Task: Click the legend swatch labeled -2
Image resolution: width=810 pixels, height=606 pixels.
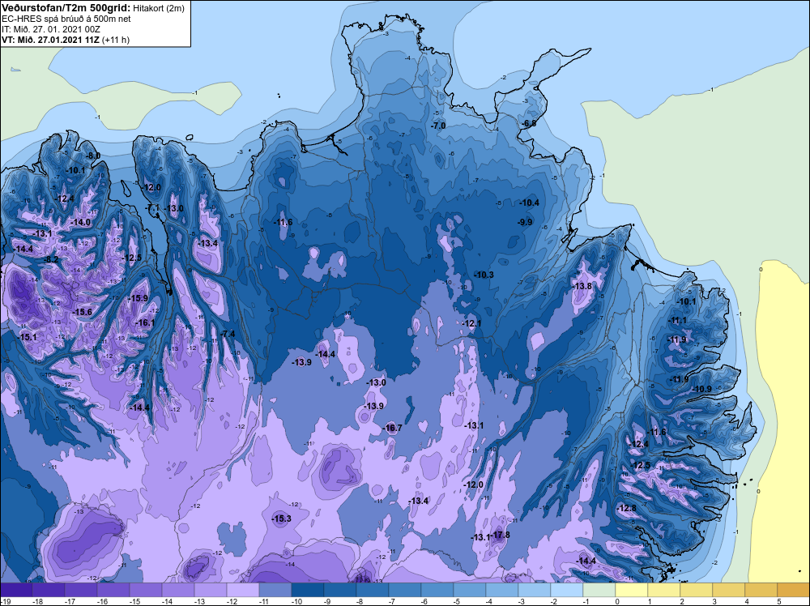Action: [567, 591]
